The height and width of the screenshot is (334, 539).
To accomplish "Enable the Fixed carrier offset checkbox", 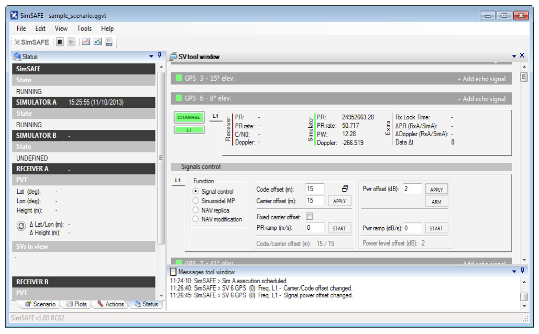I will click(x=309, y=217).
